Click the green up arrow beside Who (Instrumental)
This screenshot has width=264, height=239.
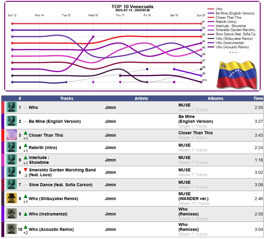pyautogui.click(x=26, y=214)
